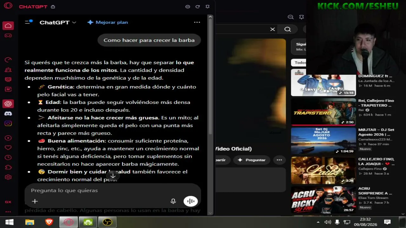Open the GX Control speedometer icon

(x=8, y=60)
